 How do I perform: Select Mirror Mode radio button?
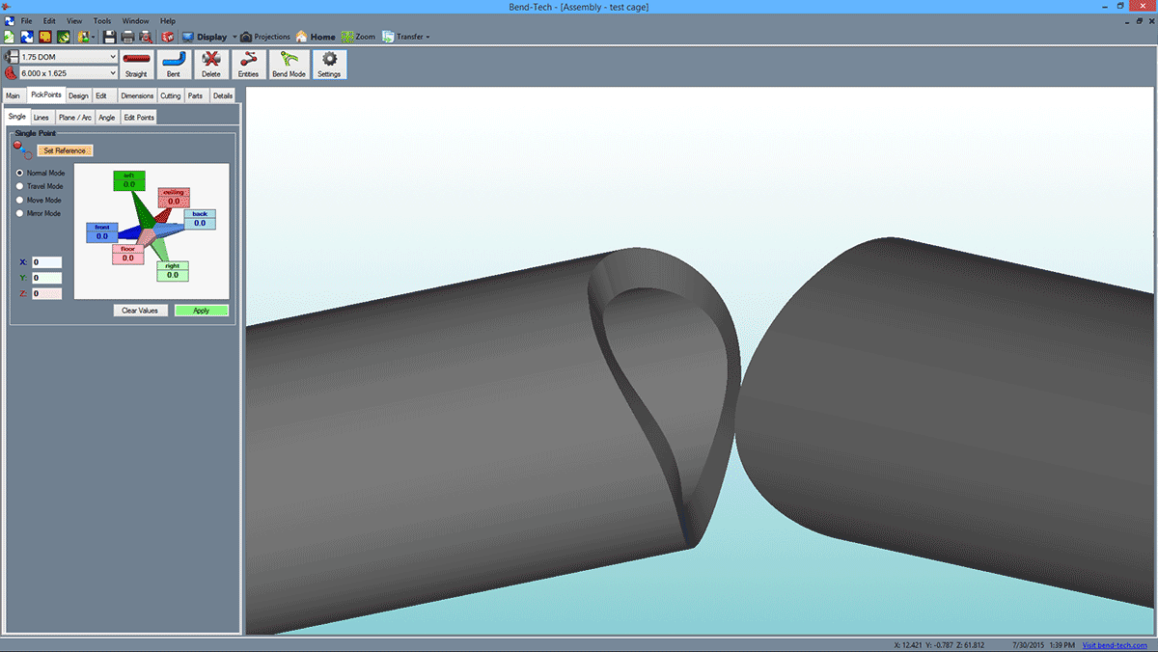pyautogui.click(x=20, y=213)
